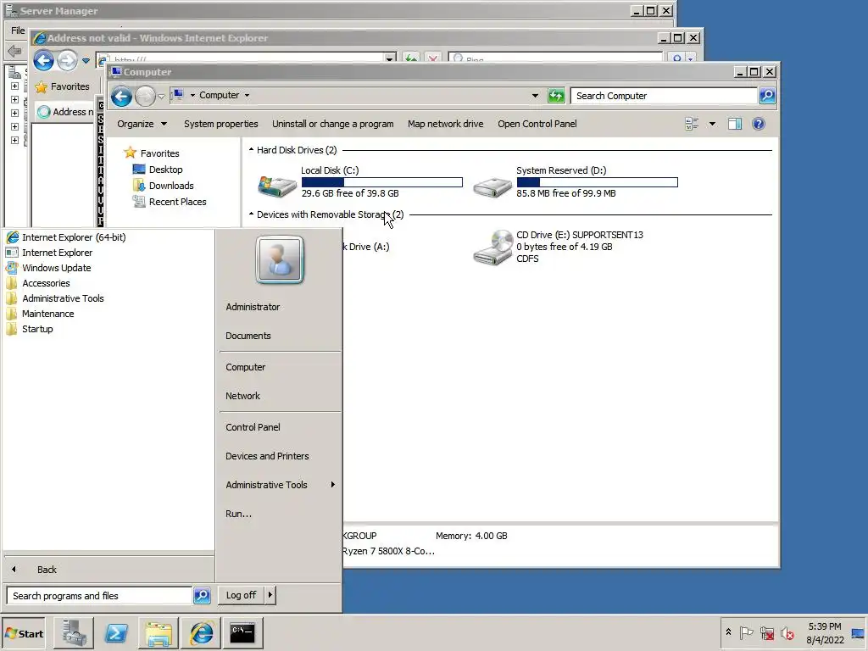Show hidden tray icons

tap(728, 632)
